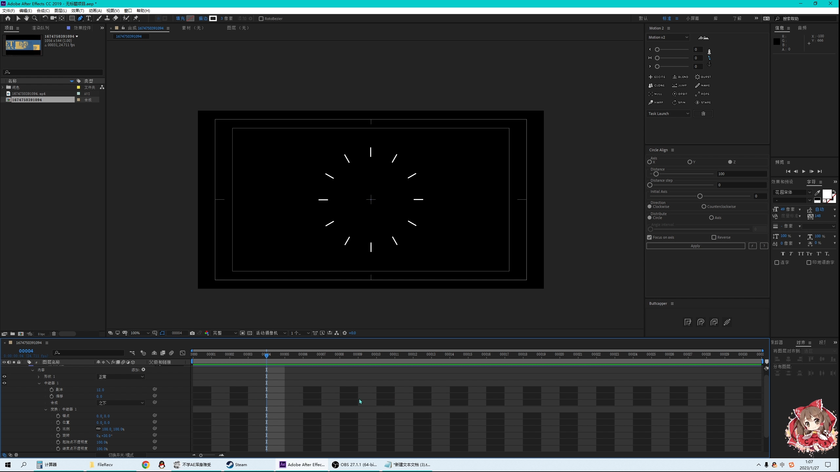Select the X axis radio button

tap(649, 162)
